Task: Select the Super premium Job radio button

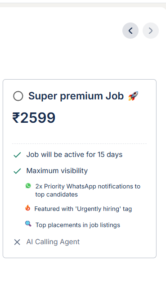Action: 18,96
